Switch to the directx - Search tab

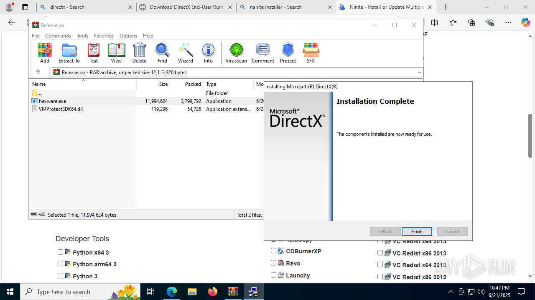(86, 7)
